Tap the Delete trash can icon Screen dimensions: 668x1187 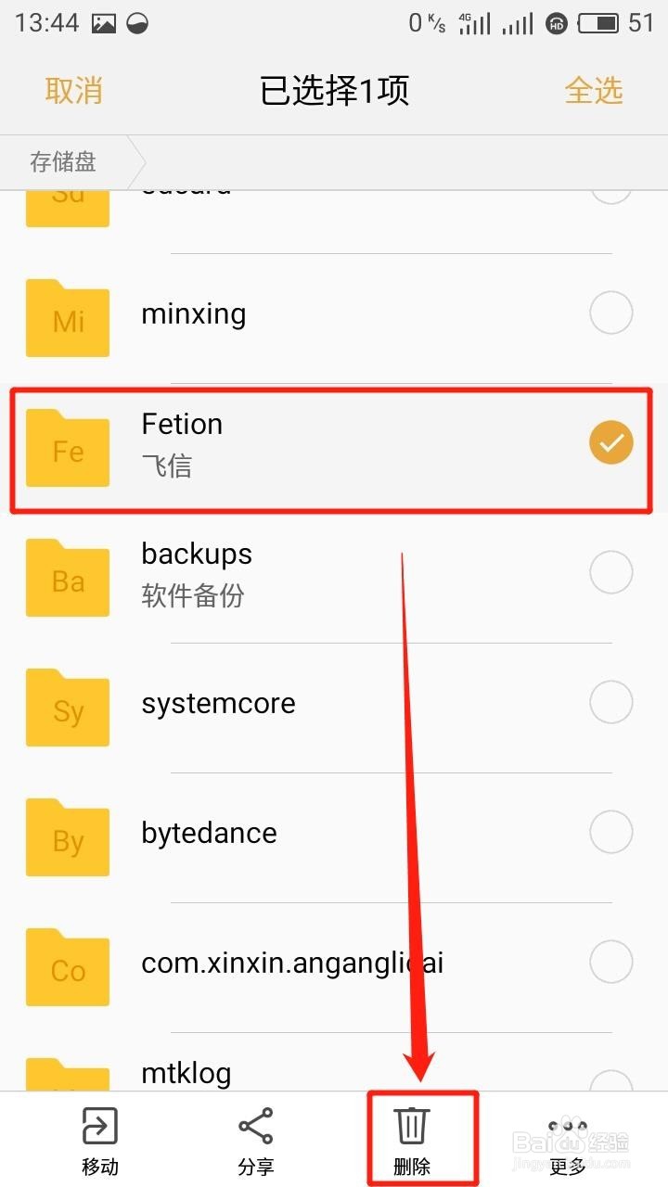[x=412, y=1126]
